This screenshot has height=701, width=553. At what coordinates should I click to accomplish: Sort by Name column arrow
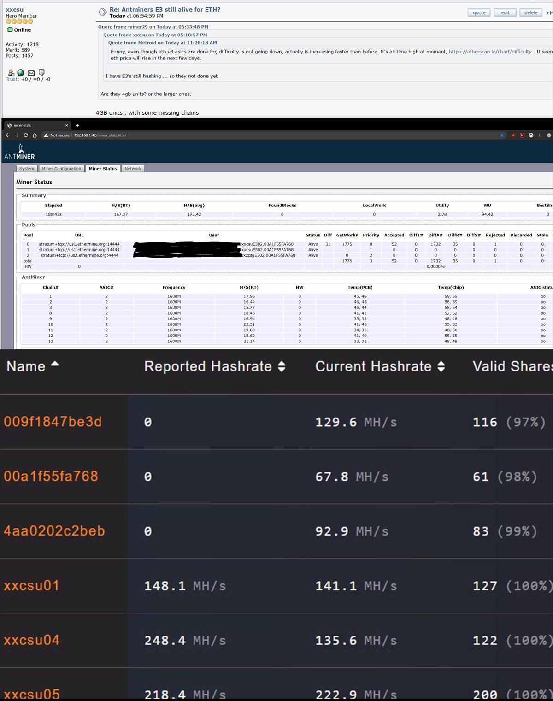coord(55,364)
